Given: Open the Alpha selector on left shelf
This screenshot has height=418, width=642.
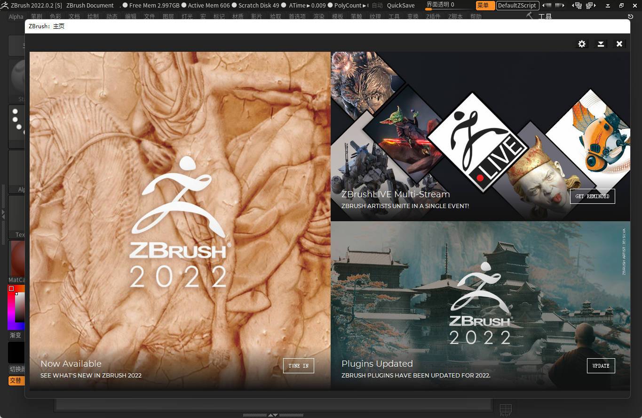Looking at the screenshot, I should [17, 172].
